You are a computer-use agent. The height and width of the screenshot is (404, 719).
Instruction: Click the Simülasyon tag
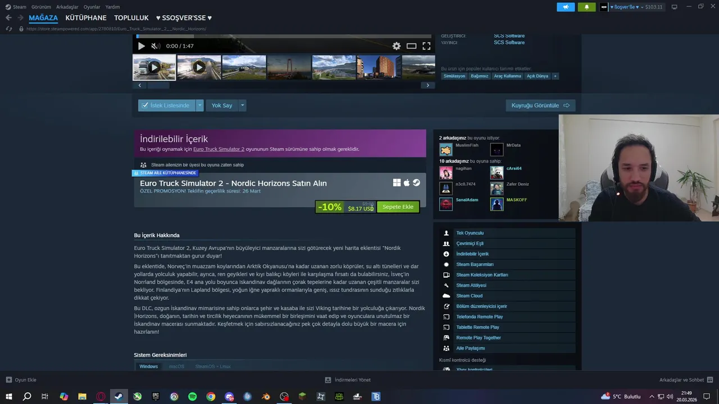pyautogui.click(x=454, y=76)
